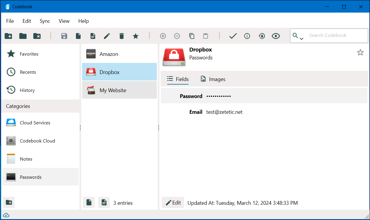Click the 3 entries count label
This screenshot has width=370, height=220.
(x=123, y=203)
